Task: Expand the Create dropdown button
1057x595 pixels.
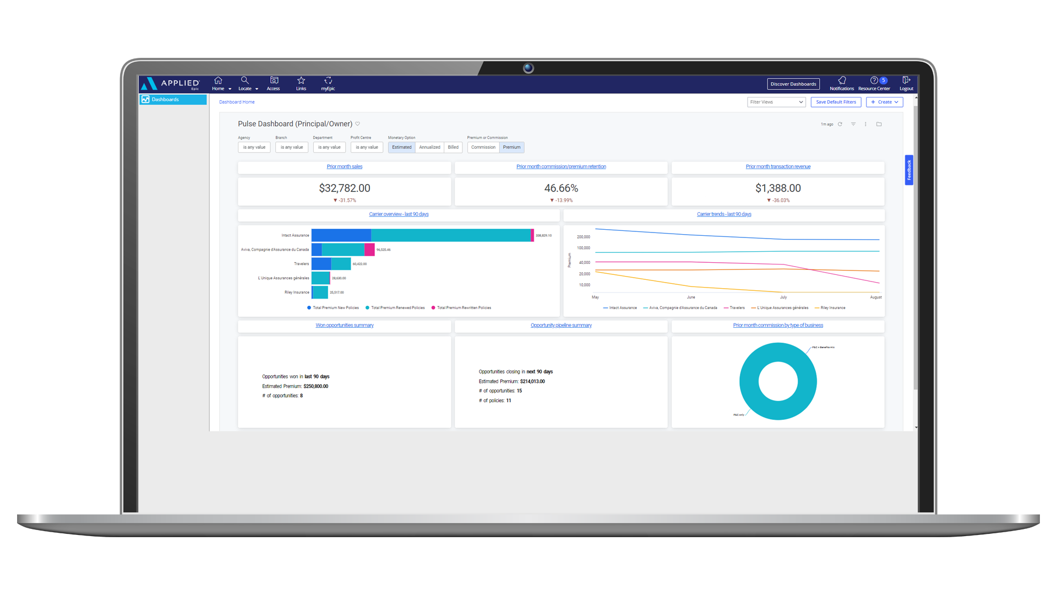Action: pyautogui.click(x=884, y=102)
